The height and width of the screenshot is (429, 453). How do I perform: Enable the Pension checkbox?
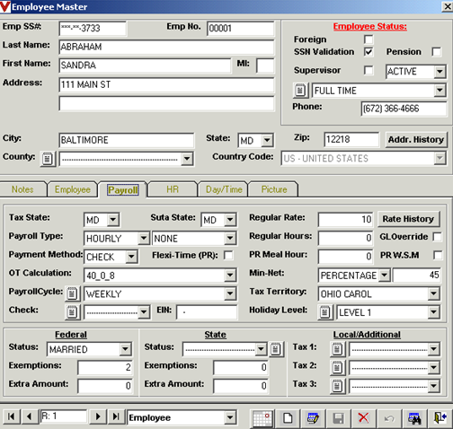(437, 52)
